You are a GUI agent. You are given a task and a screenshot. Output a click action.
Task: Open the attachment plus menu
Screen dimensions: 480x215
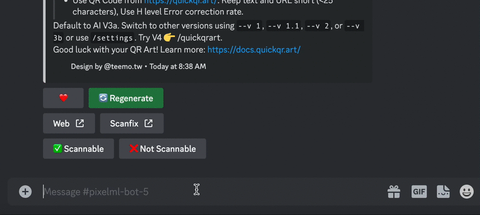(25, 192)
